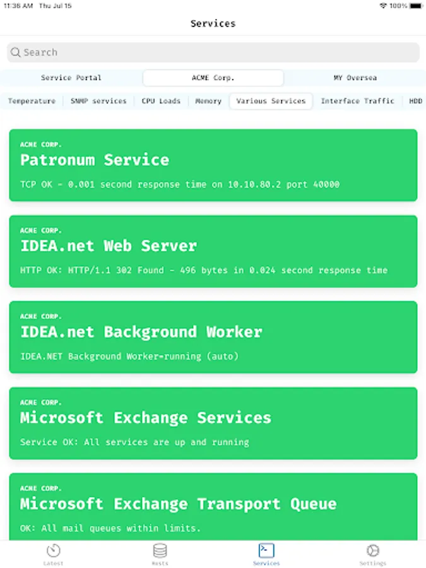Click the search magnifier icon
Image resolution: width=426 pixels, height=568 pixels.
point(16,52)
